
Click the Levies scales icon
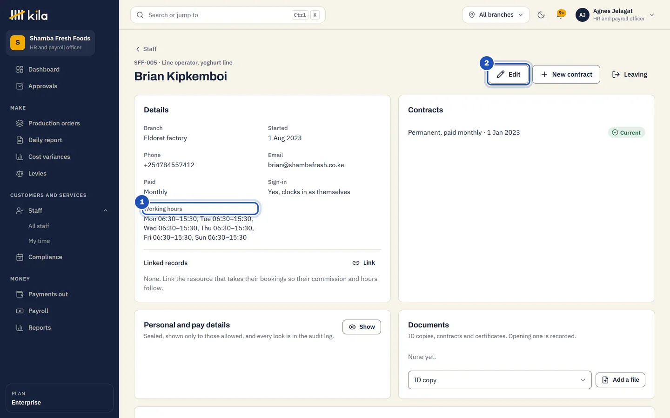point(20,174)
